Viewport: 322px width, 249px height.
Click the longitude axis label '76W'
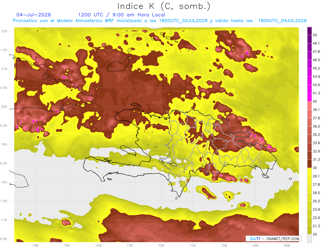(35, 246)
